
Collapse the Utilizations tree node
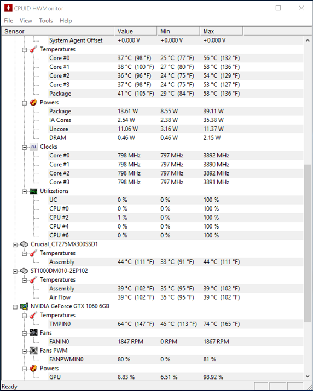pyautogui.click(x=24, y=192)
